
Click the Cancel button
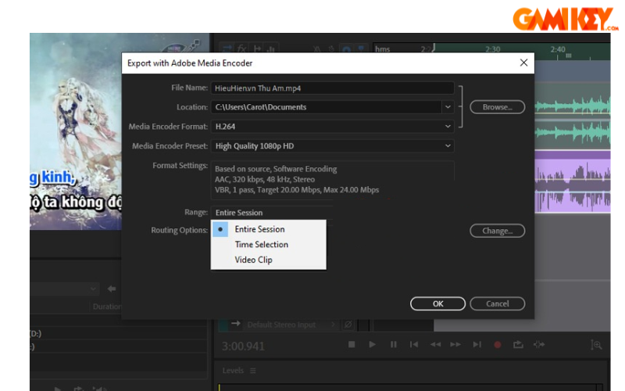497,303
